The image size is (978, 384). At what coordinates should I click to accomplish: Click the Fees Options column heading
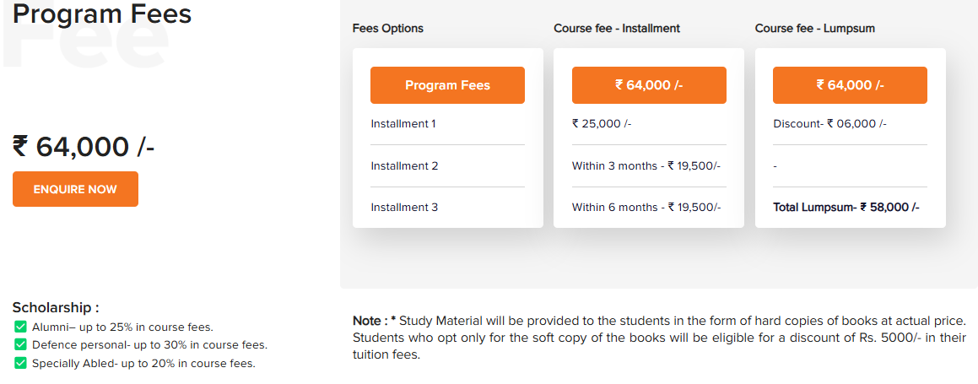[387, 29]
